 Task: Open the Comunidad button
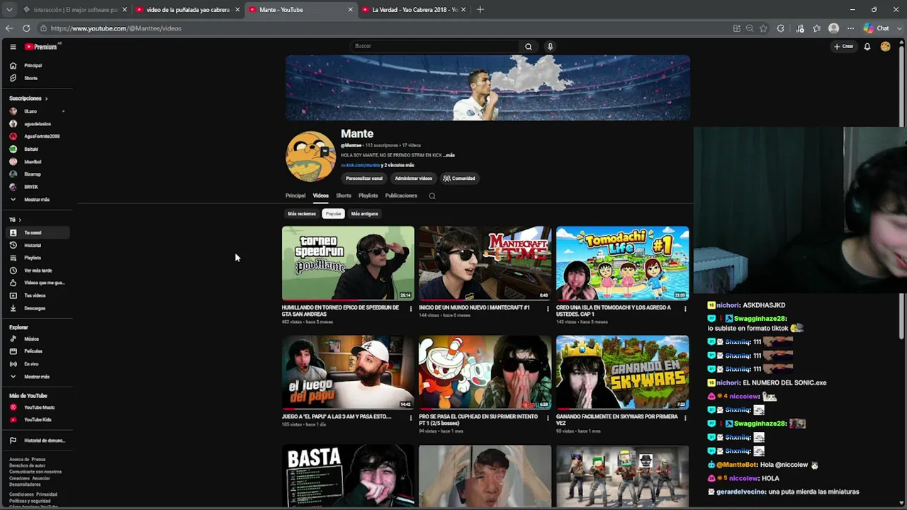(459, 178)
